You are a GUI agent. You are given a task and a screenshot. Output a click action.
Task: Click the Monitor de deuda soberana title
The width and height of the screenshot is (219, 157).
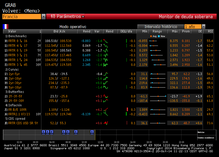pos(186,17)
